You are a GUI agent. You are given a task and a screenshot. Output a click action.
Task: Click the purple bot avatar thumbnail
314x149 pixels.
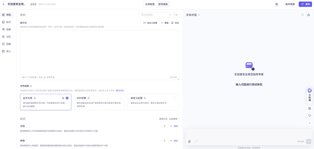pos(249,65)
